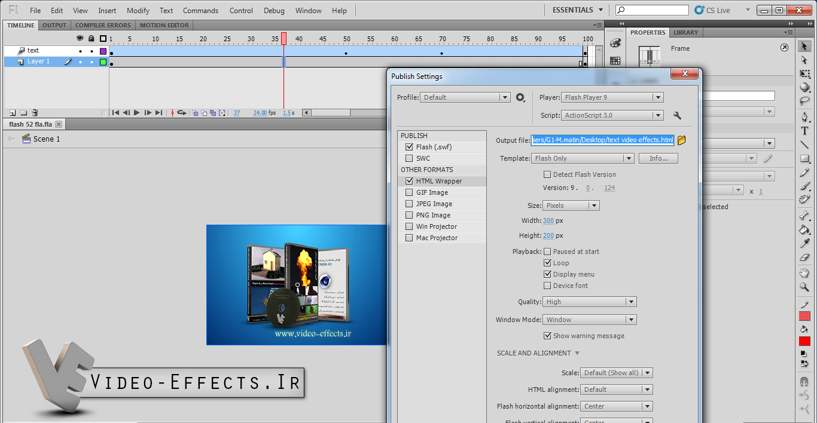Click the New Layer icon
This screenshot has height=423, width=817.
13,112
